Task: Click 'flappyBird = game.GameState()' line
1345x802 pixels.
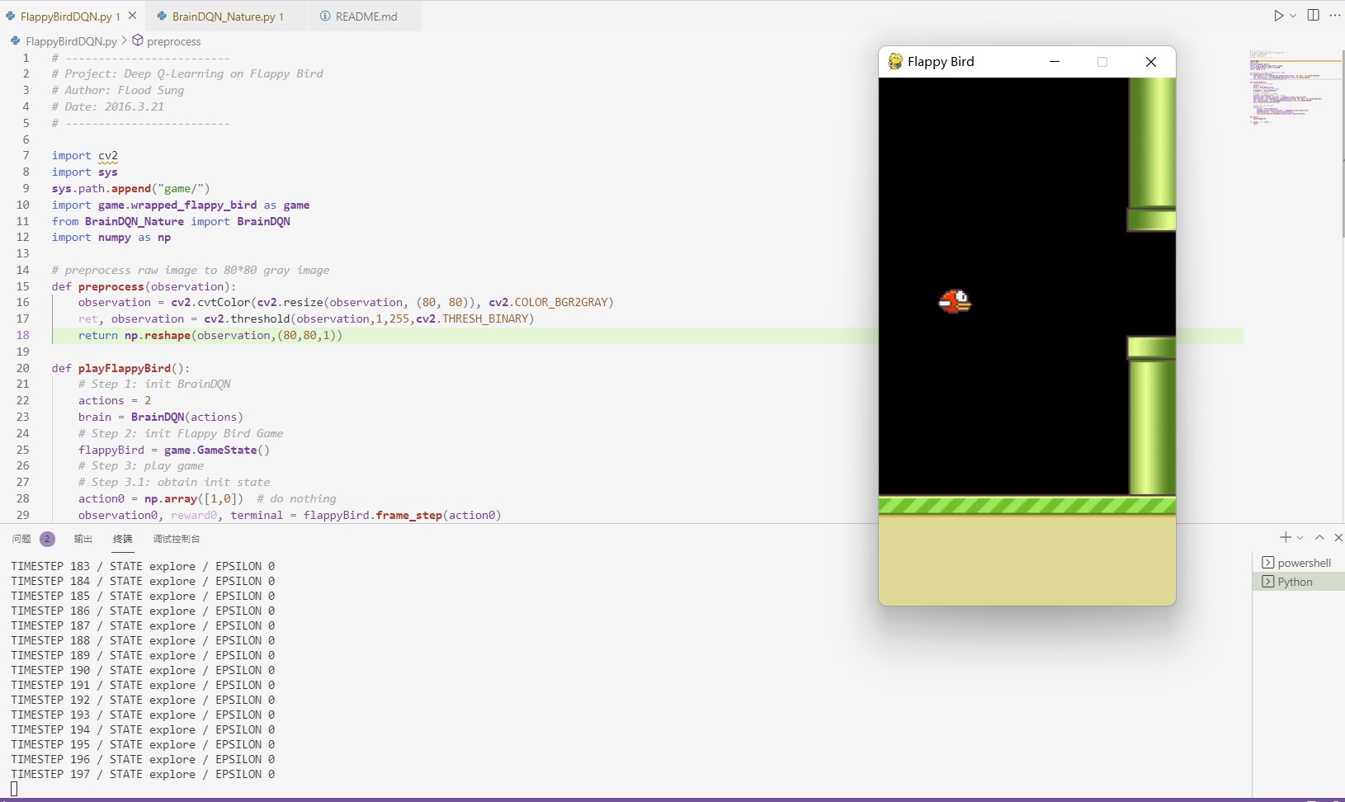Action: click(x=174, y=450)
